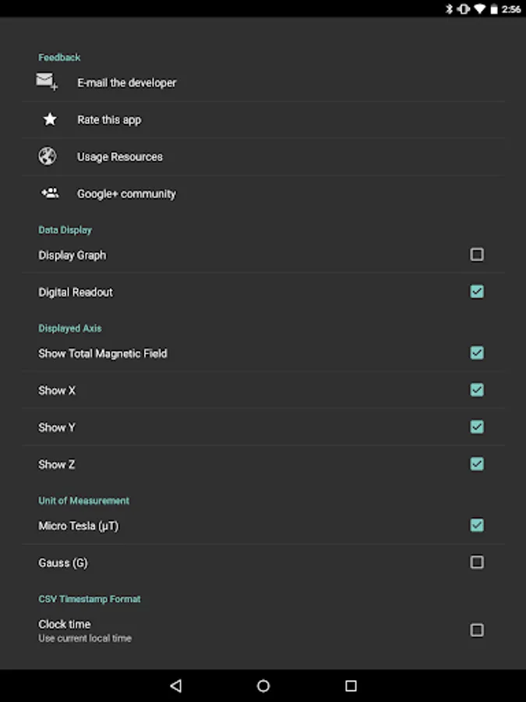
Task: Tap the e-mail envelope icon
Action: [47, 82]
